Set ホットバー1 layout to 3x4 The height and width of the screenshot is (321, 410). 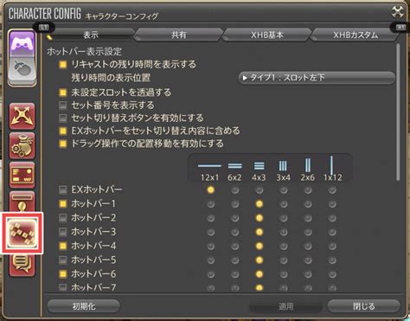[x=284, y=204]
